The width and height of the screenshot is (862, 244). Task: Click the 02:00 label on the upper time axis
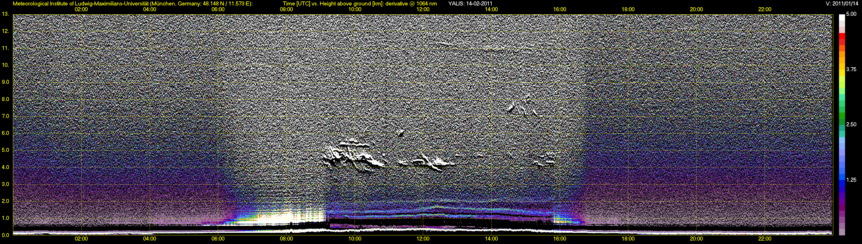81,9
